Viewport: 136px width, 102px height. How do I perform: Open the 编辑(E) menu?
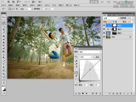pyautogui.click(x=11, y=5)
